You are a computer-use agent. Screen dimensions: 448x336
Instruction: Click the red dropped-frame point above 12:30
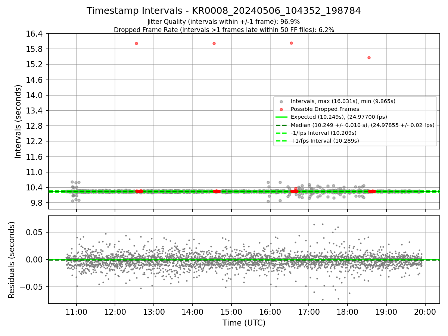click(x=136, y=43)
